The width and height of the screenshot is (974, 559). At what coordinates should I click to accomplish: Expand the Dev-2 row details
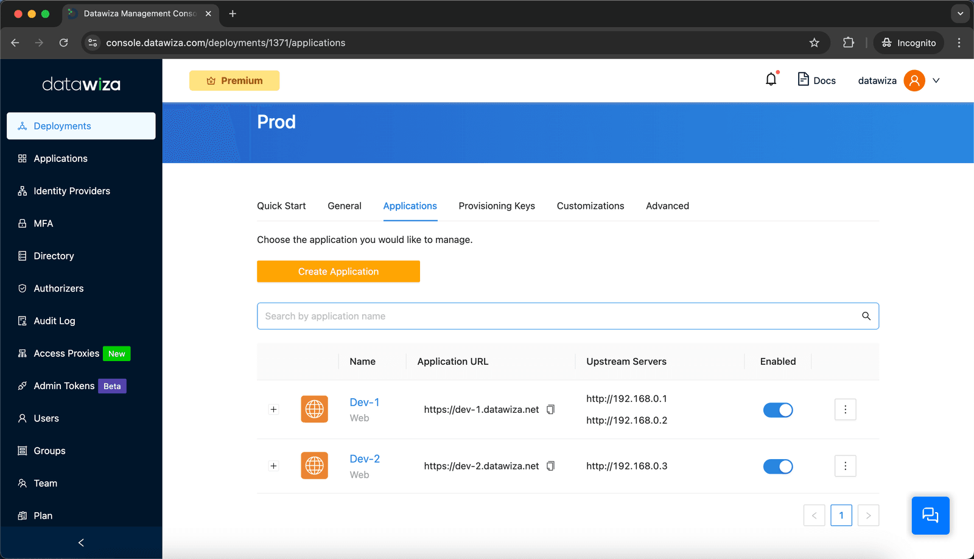(x=273, y=466)
